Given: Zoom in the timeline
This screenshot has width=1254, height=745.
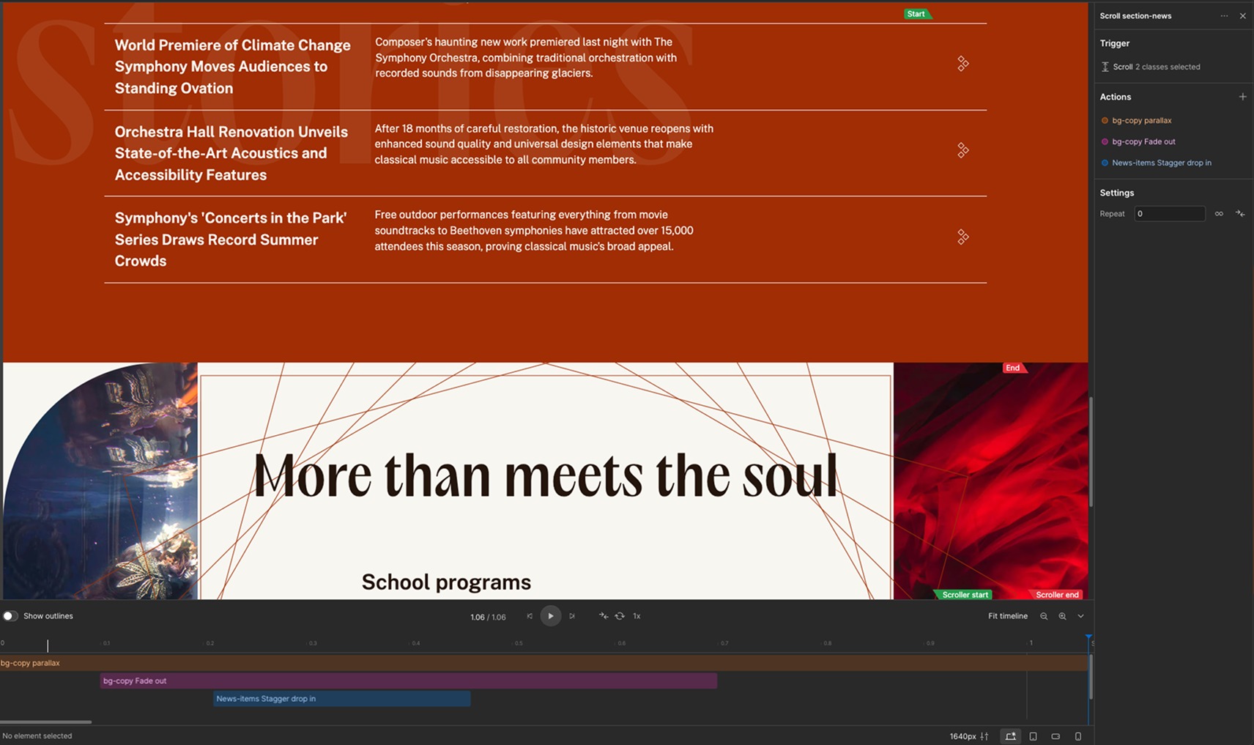Looking at the screenshot, I should point(1062,616).
